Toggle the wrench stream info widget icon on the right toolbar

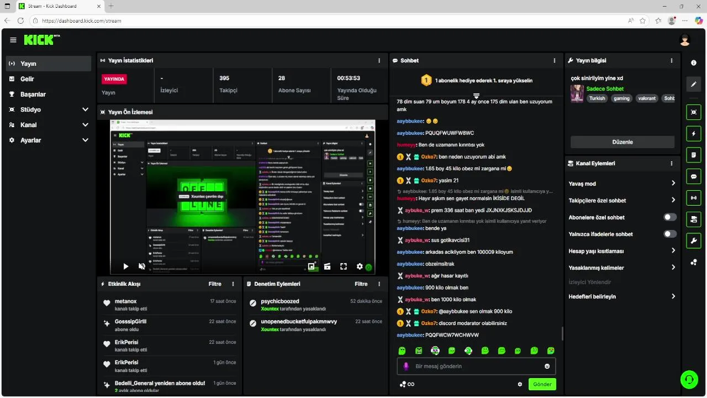[694, 241]
